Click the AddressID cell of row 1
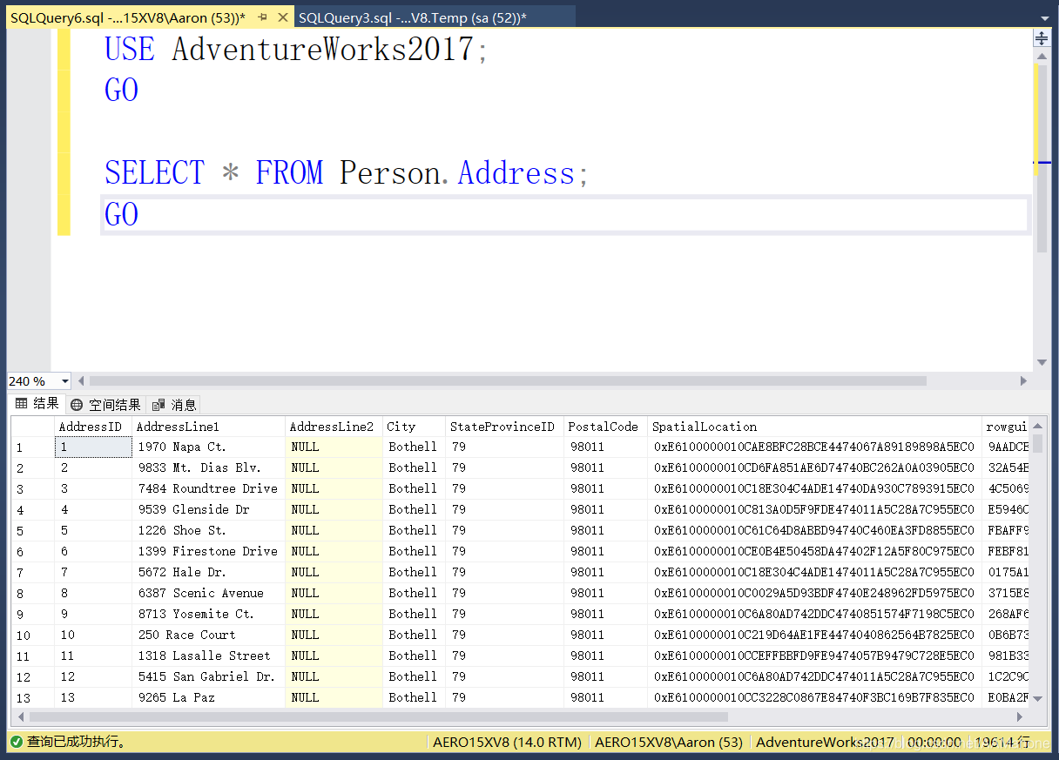Viewport: 1059px width, 760px height. [x=92, y=447]
